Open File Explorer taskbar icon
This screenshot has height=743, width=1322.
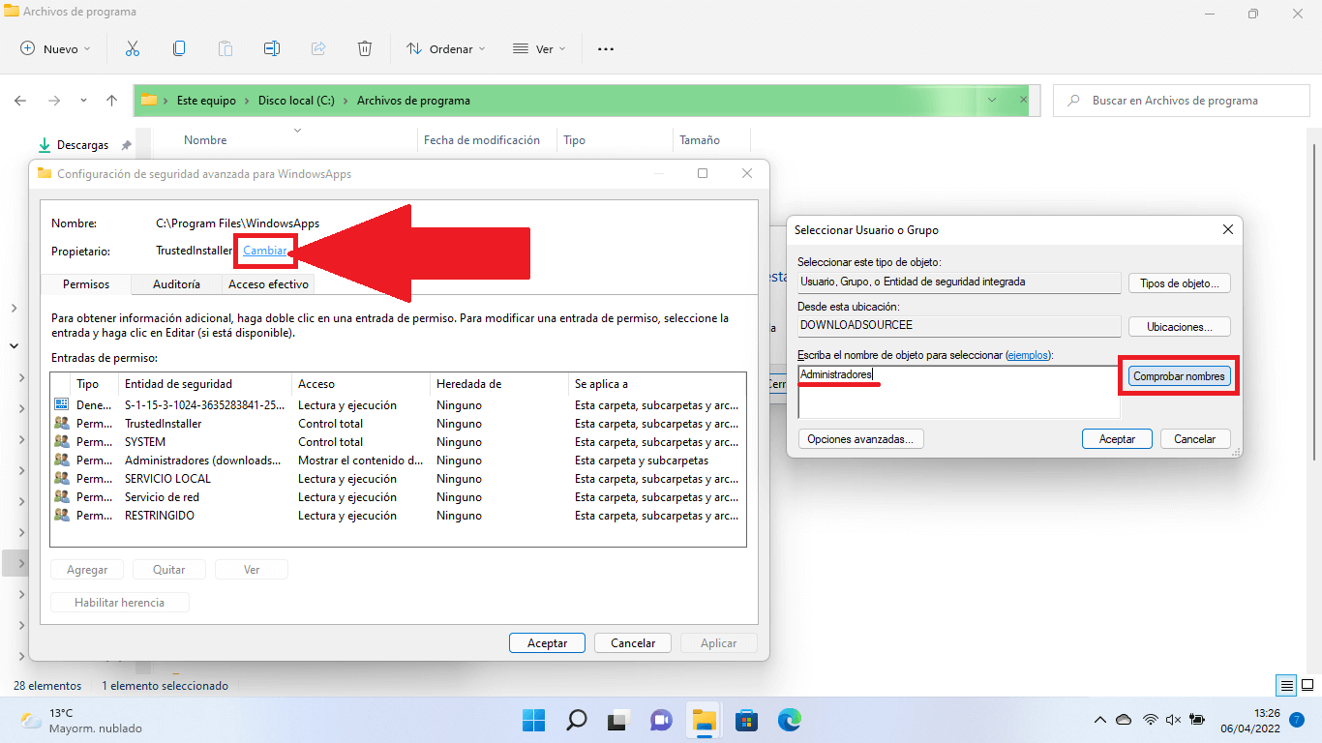(x=705, y=720)
